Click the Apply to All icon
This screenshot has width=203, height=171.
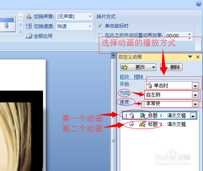click(29, 36)
